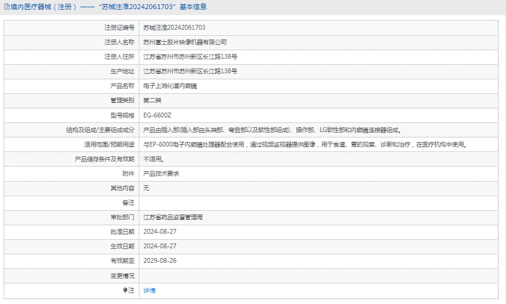Click the model specification value EG-6600Z
Image resolution: width=506 pixels, height=304 pixels.
click(157, 115)
